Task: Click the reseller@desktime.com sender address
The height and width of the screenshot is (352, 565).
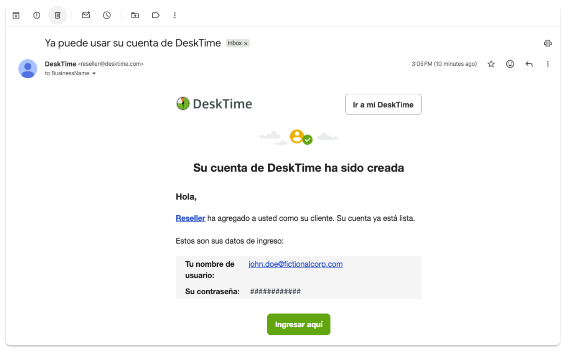Action: click(111, 64)
